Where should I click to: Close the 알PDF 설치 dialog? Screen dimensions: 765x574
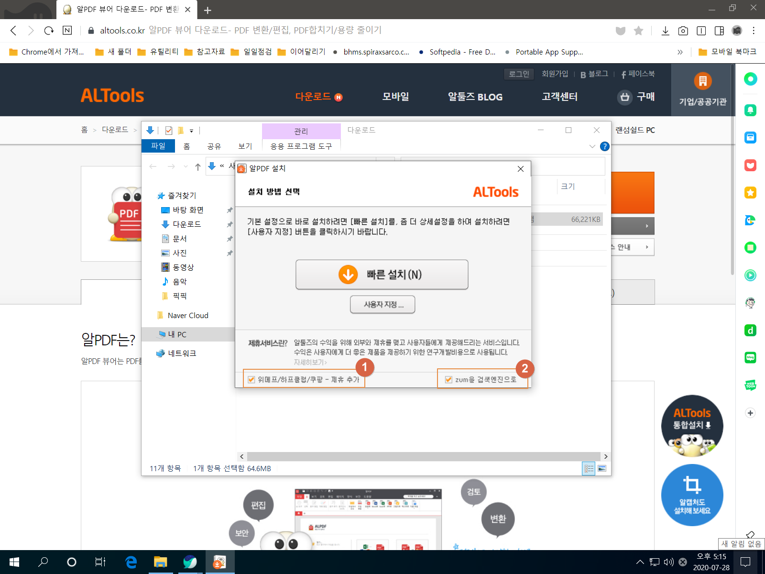[521, 169]
